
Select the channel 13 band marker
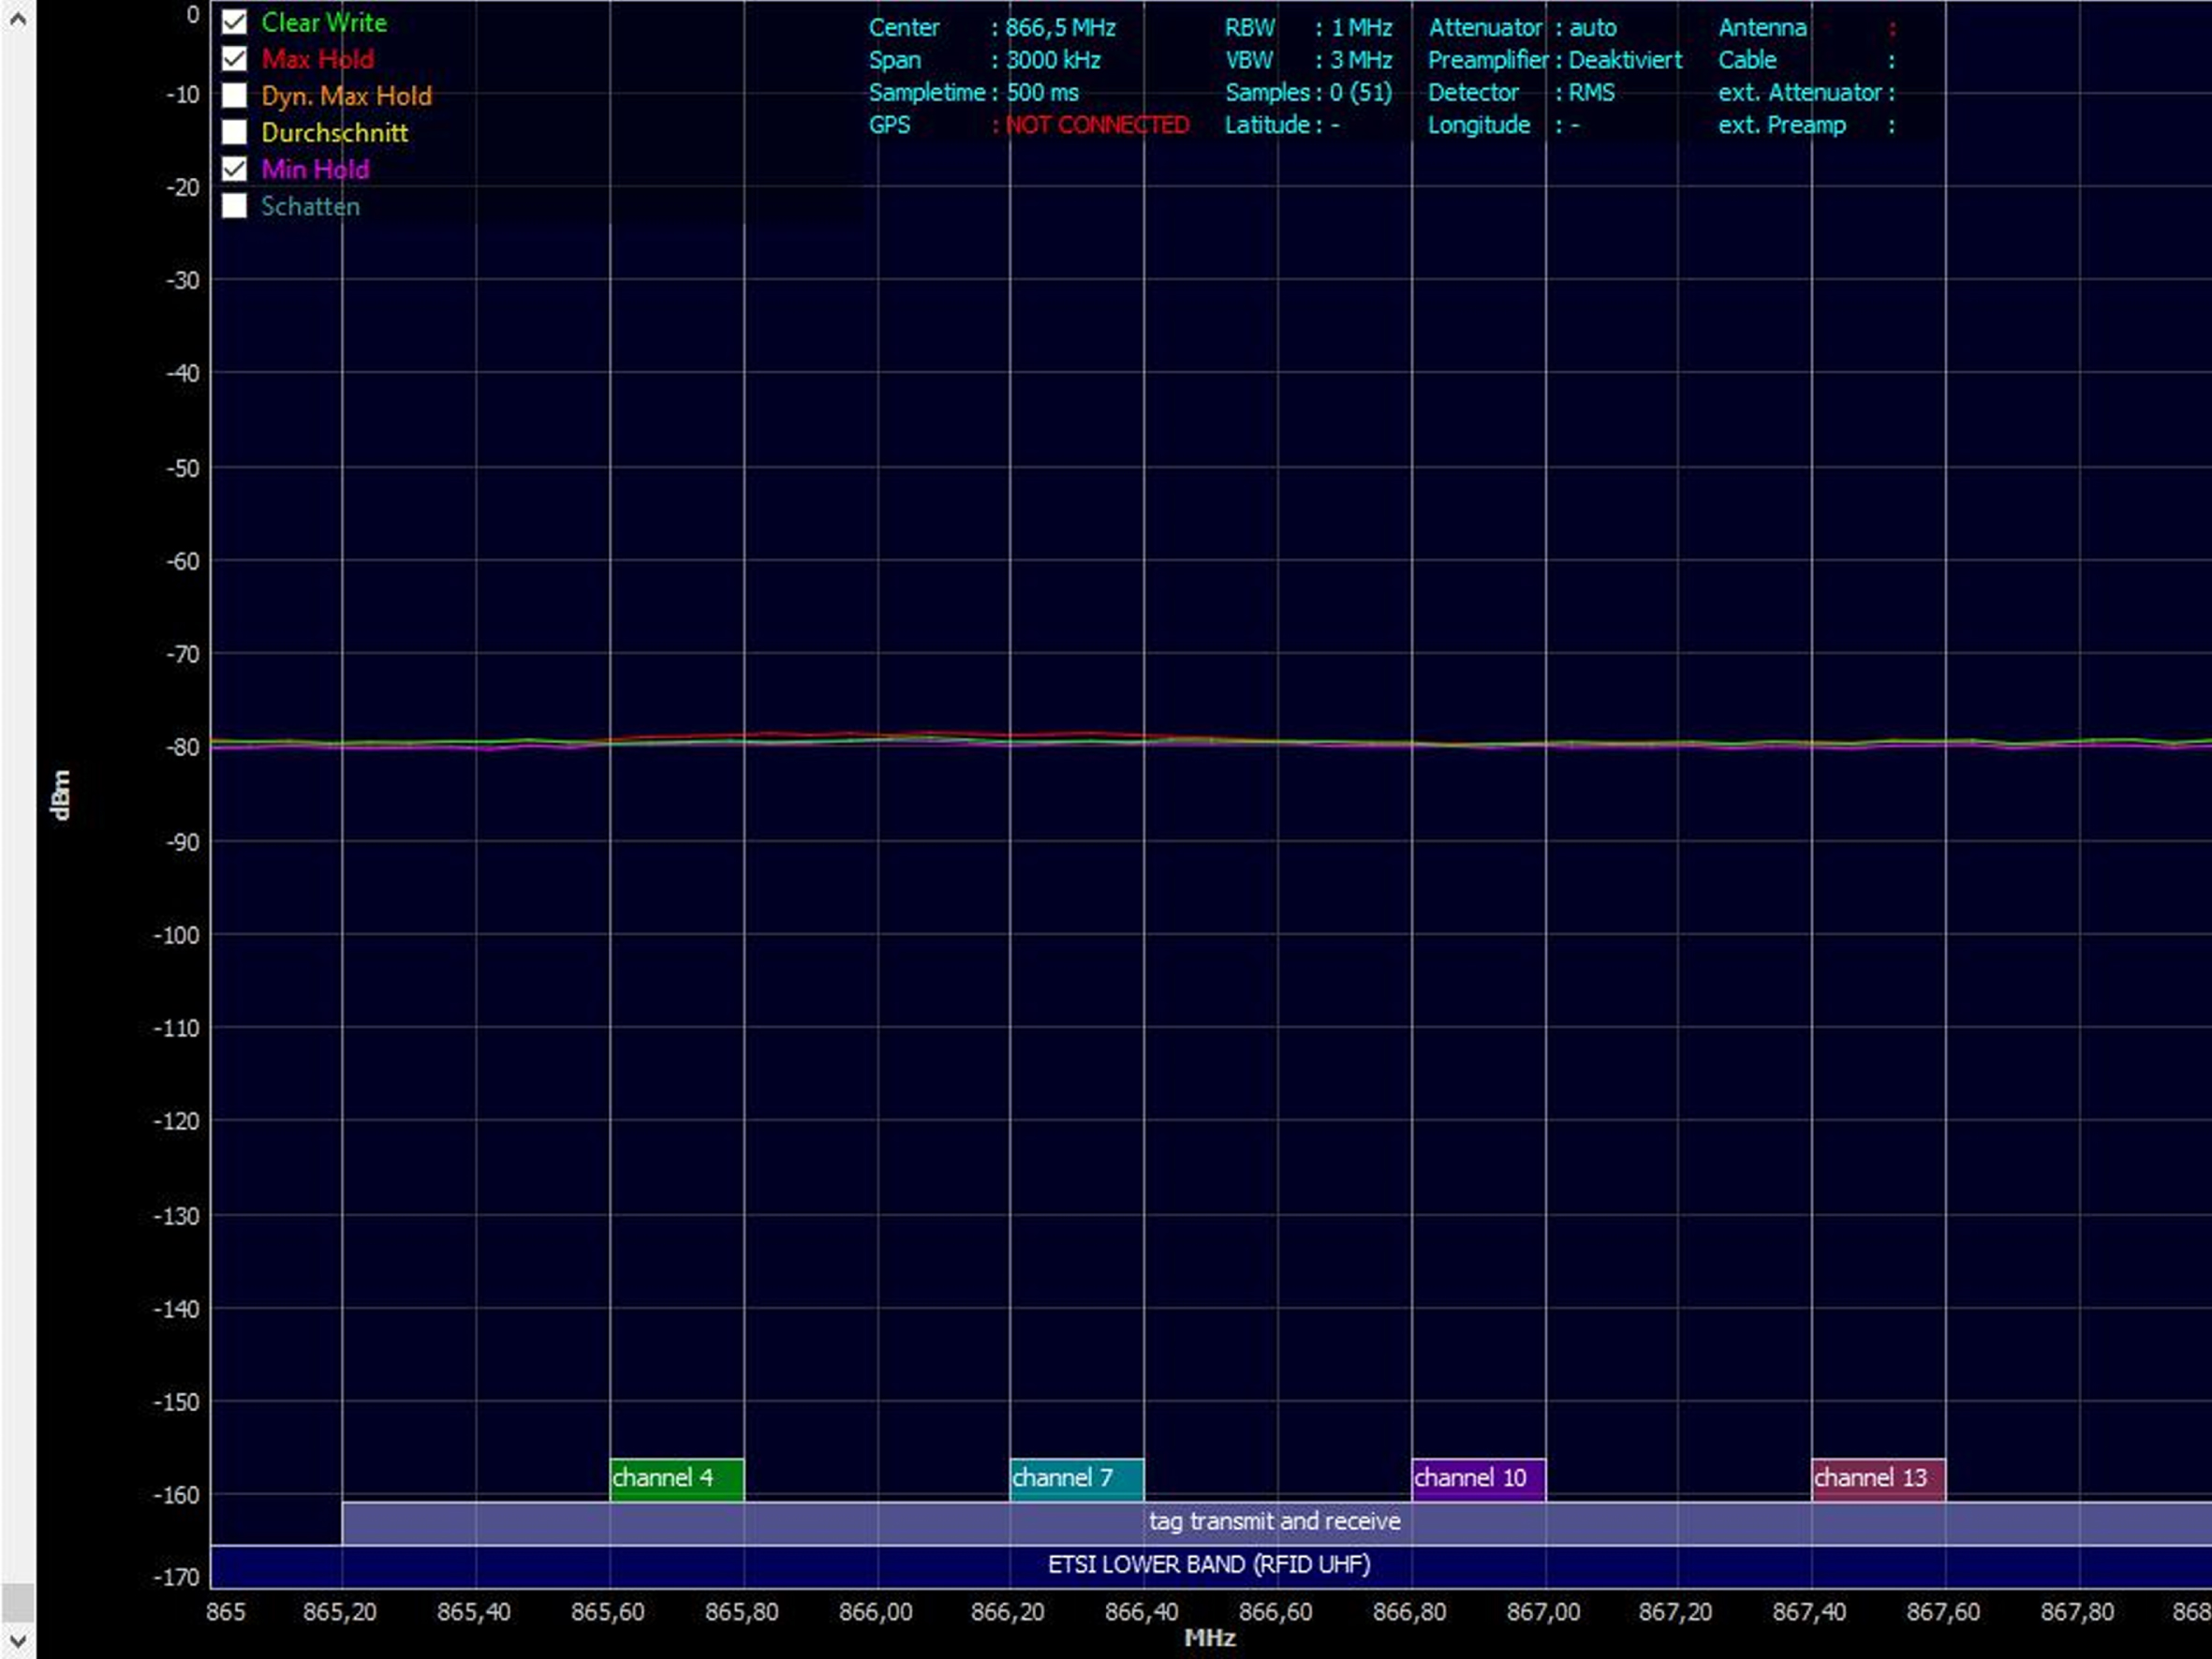click(x=1879, y=1479)
